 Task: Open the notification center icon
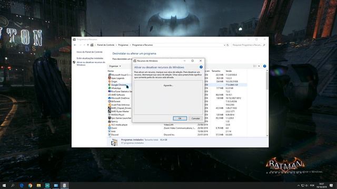pyautogui.click(x=331, y=185)
